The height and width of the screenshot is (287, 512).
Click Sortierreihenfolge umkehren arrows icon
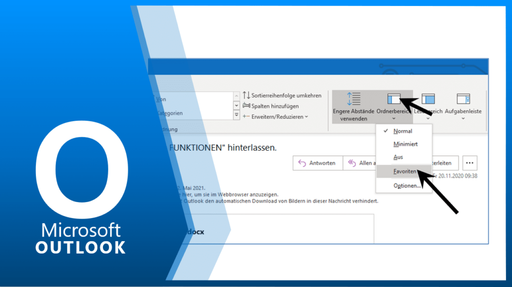tap(246, 95)
